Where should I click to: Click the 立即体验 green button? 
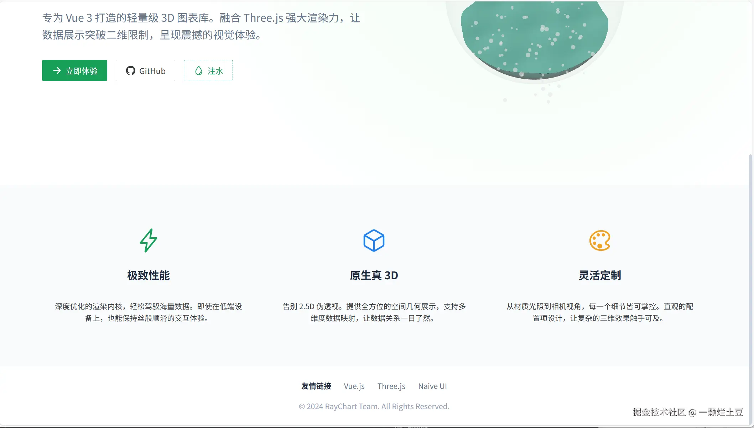click(x=74, y=70)
